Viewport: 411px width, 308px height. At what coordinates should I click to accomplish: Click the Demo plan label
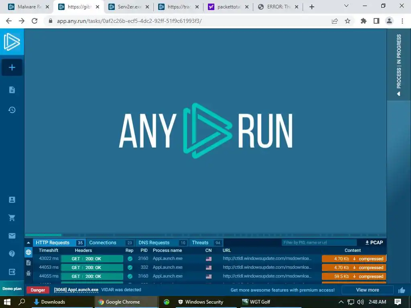[12, 289]
